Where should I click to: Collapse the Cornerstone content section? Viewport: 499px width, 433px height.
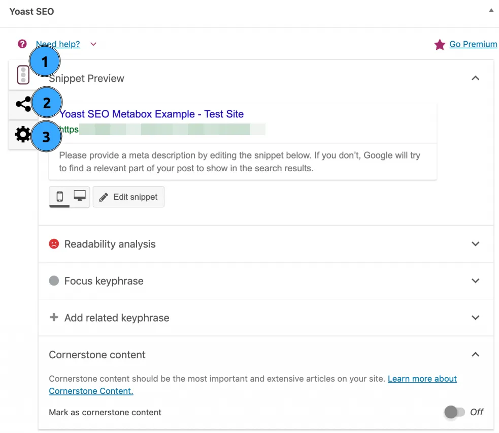click(475, 354)
